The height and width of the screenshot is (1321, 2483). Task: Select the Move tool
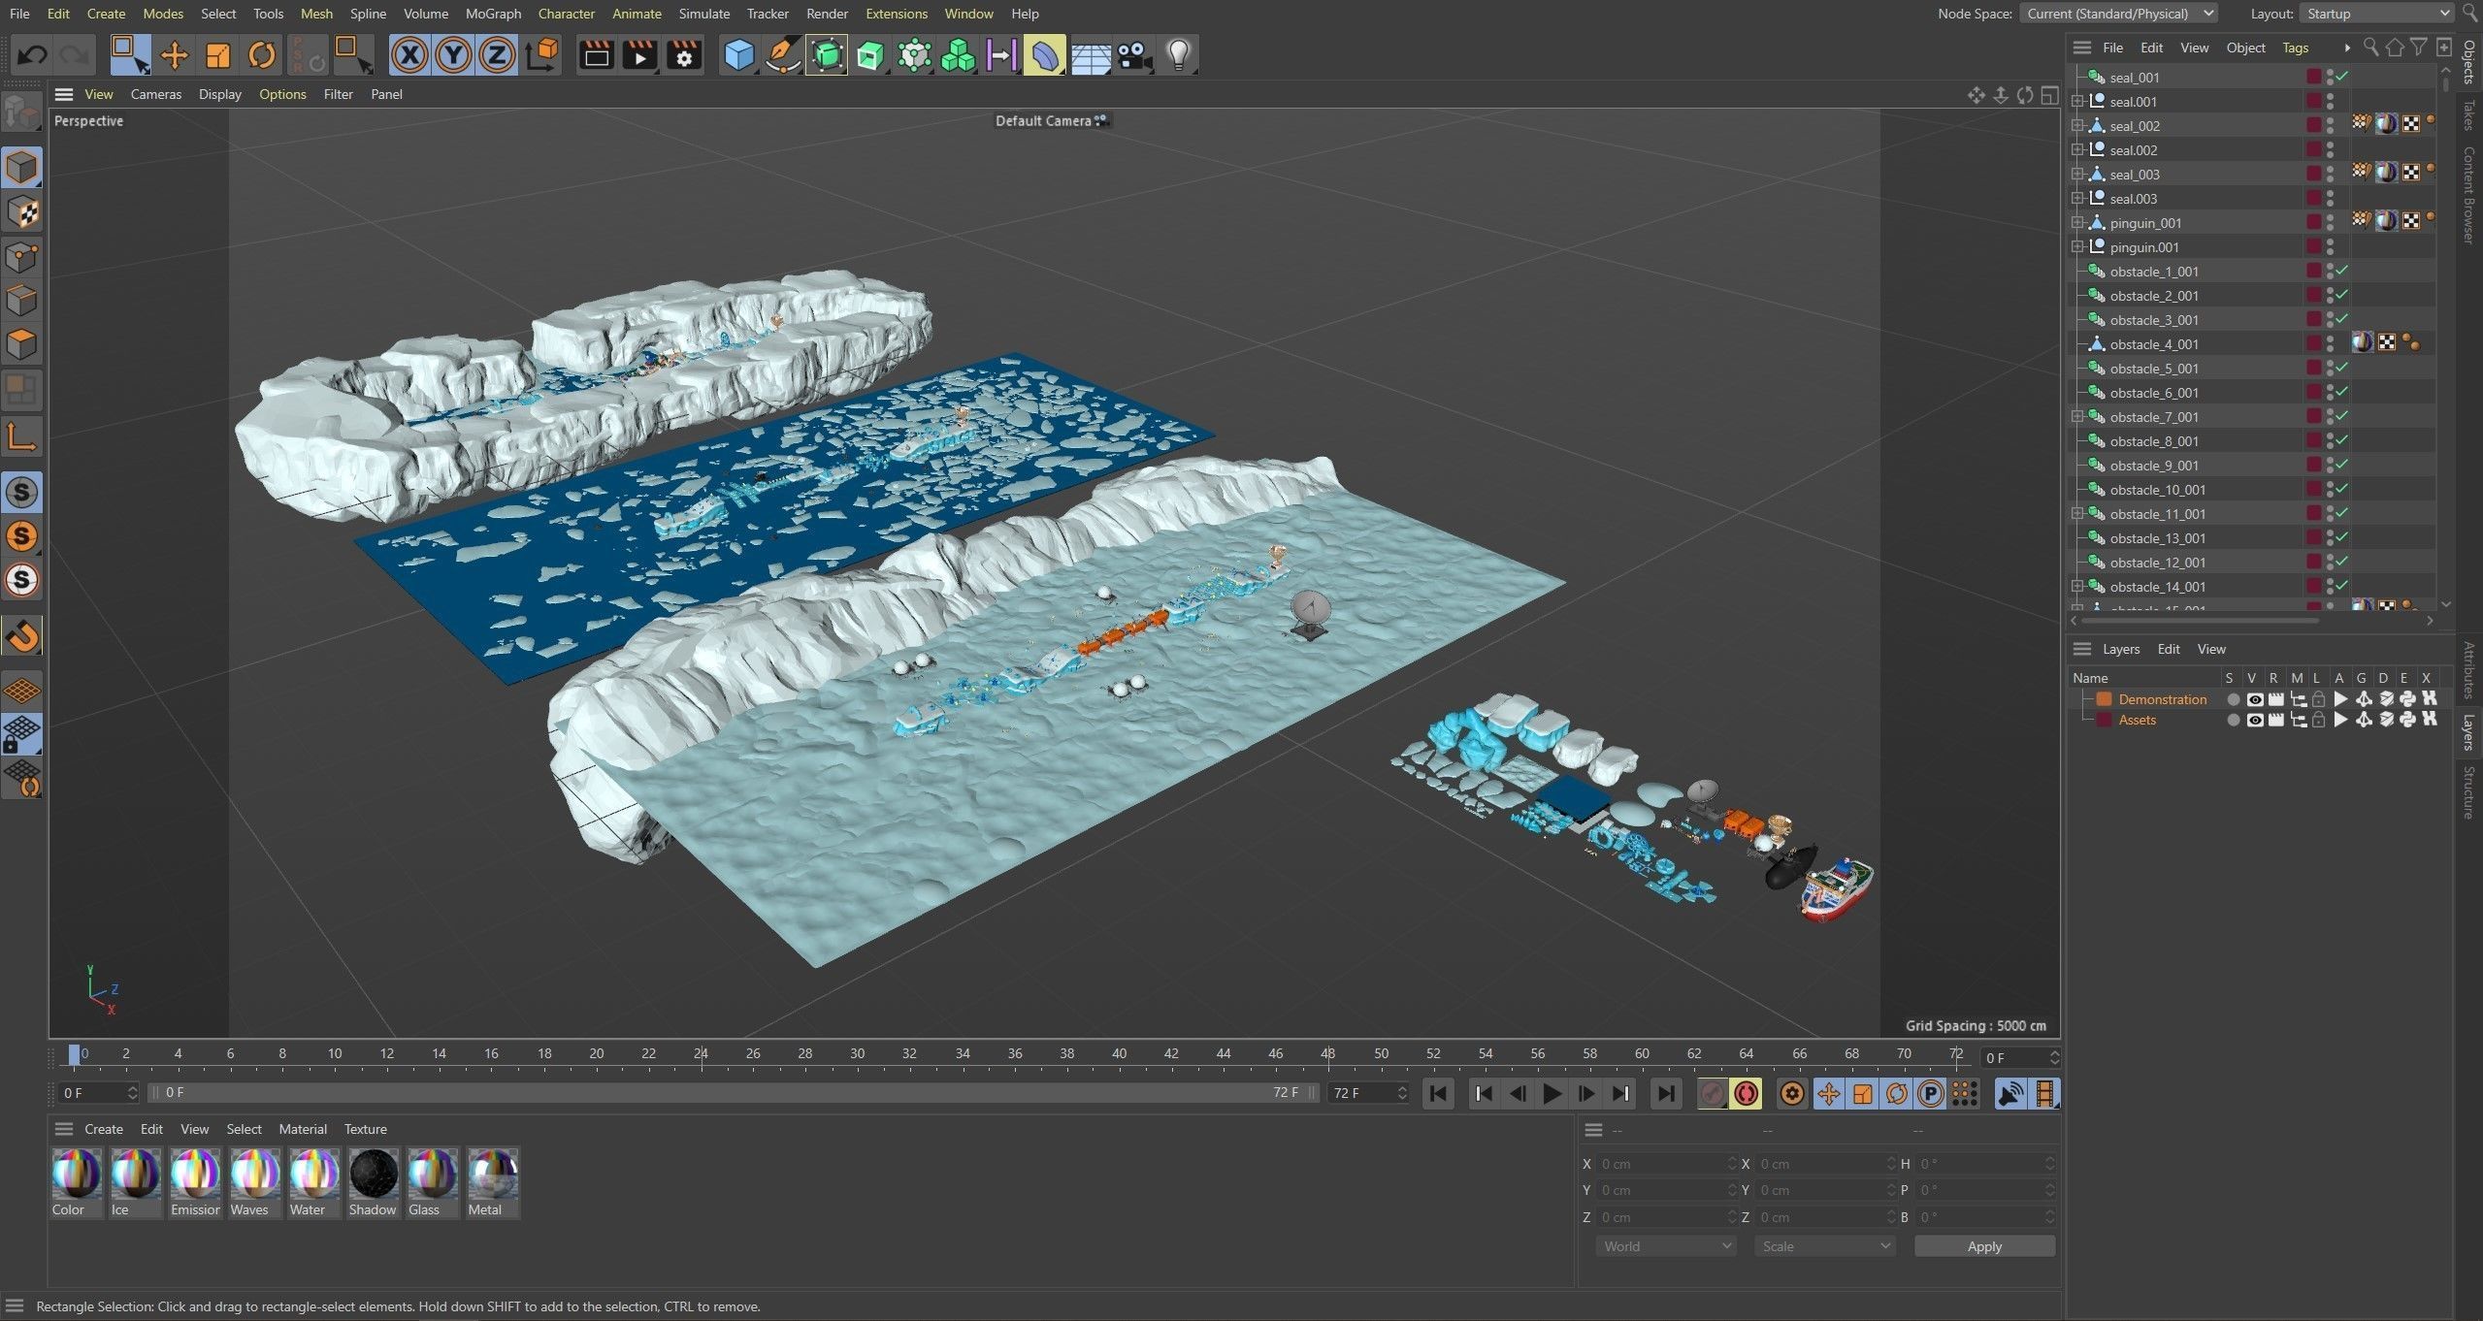[175, 55]
